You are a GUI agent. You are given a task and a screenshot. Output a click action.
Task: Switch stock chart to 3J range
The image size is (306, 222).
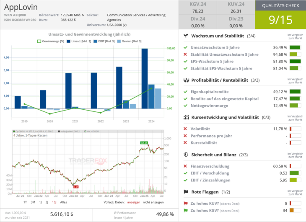(x=47, y=202)
